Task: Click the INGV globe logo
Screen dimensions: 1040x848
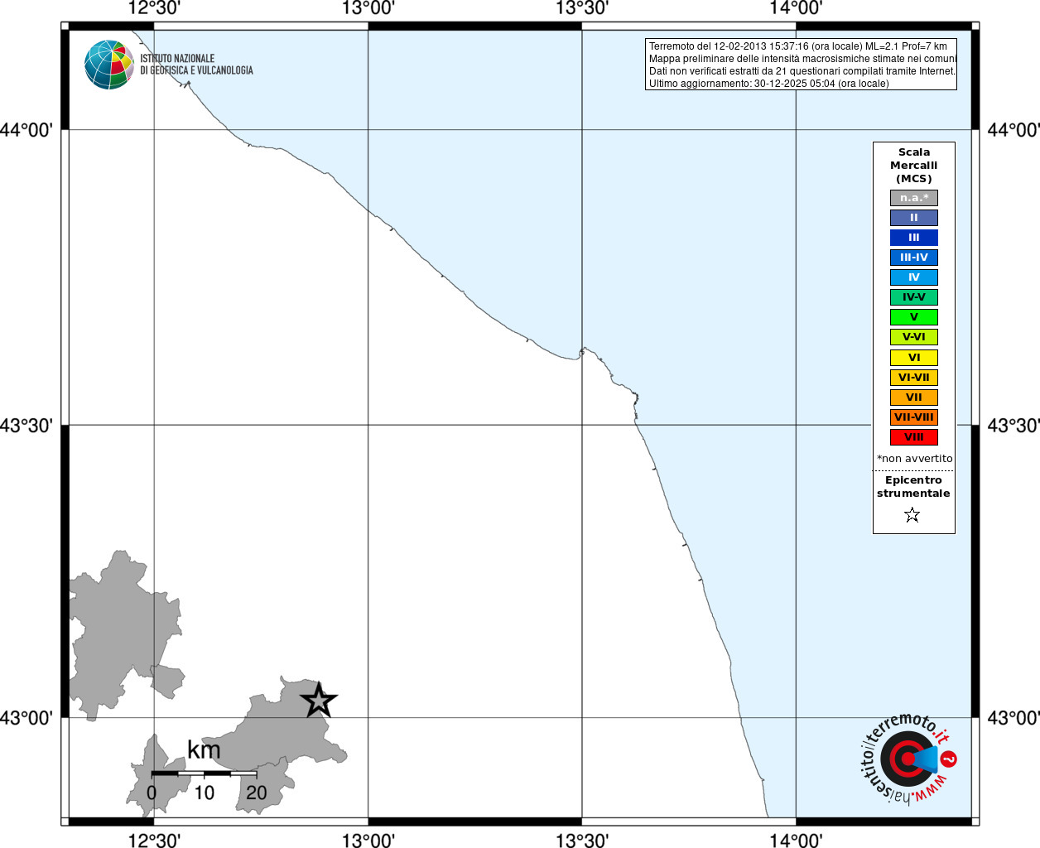Action: [x=109, y=65]
